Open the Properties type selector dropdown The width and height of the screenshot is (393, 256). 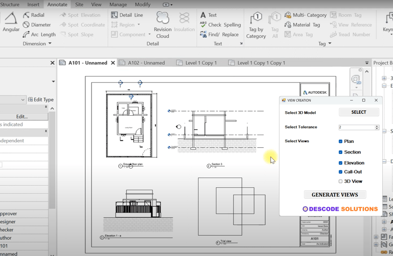(x=53, y=82)
